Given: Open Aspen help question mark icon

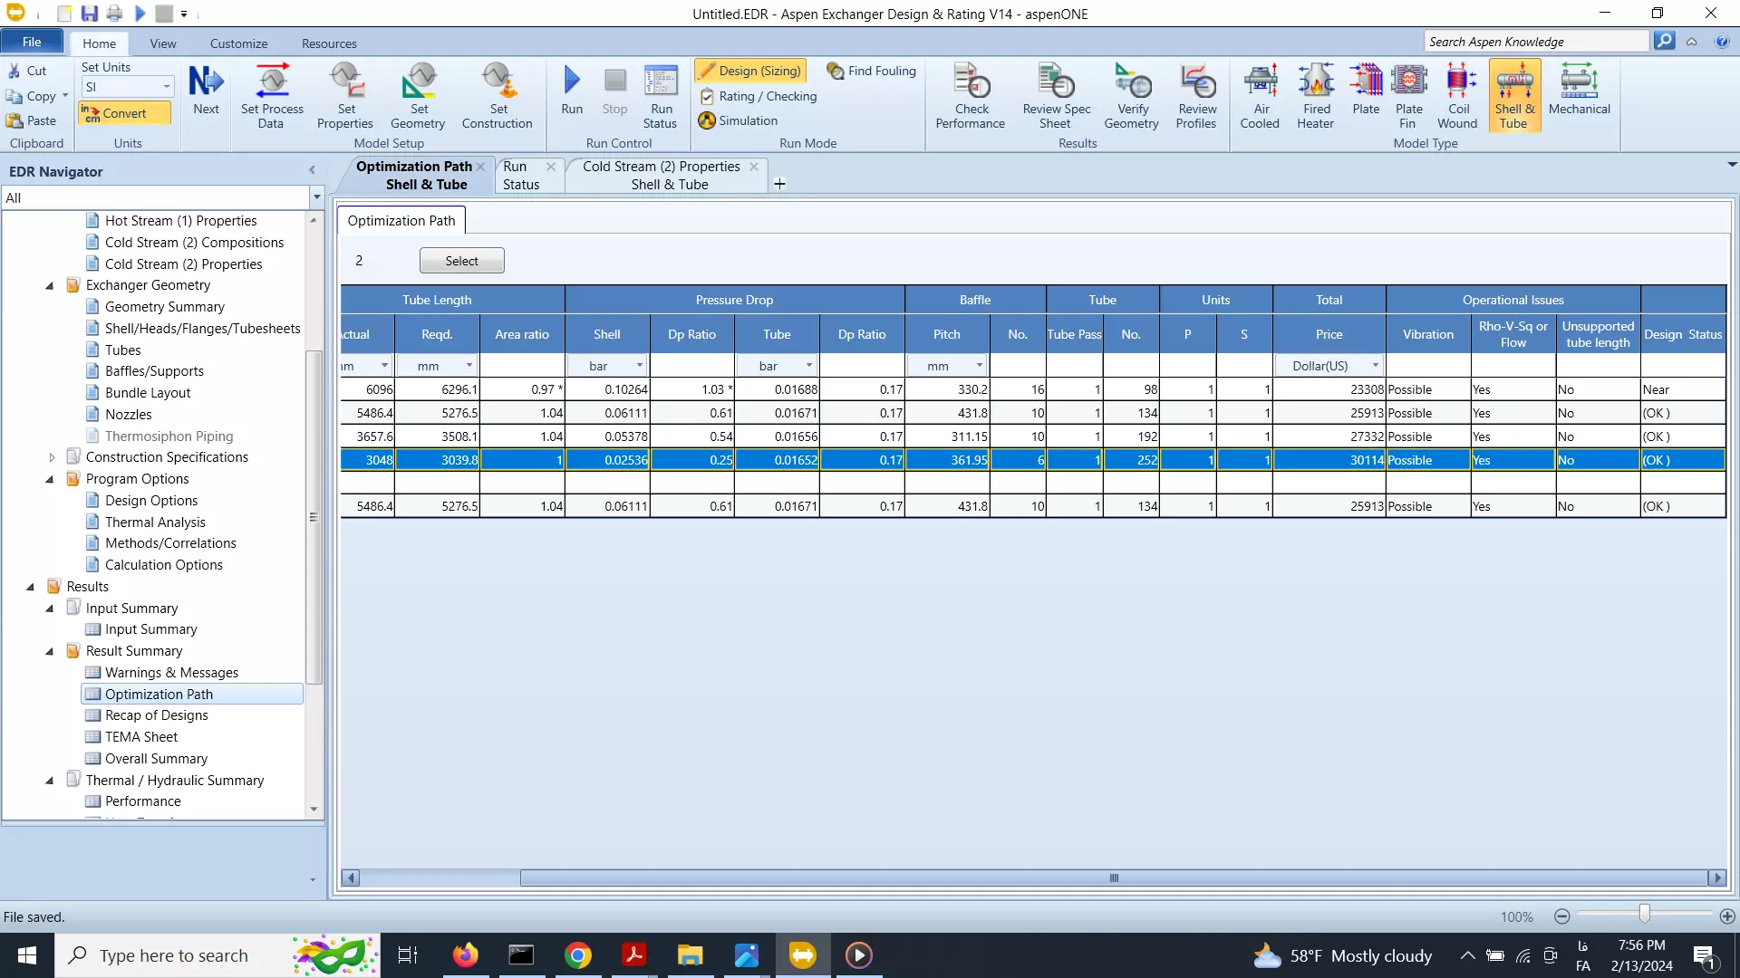Looking at the screenshot, I should point(1722,42).
